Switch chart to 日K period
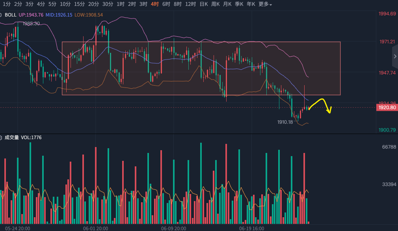The width and height of the screenshot is (398, 231). (x=203, y=4)
